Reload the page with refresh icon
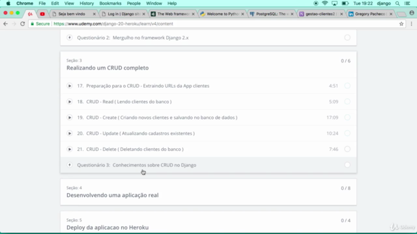The height and width of the screenshot is (234, 417). (23, 24)
